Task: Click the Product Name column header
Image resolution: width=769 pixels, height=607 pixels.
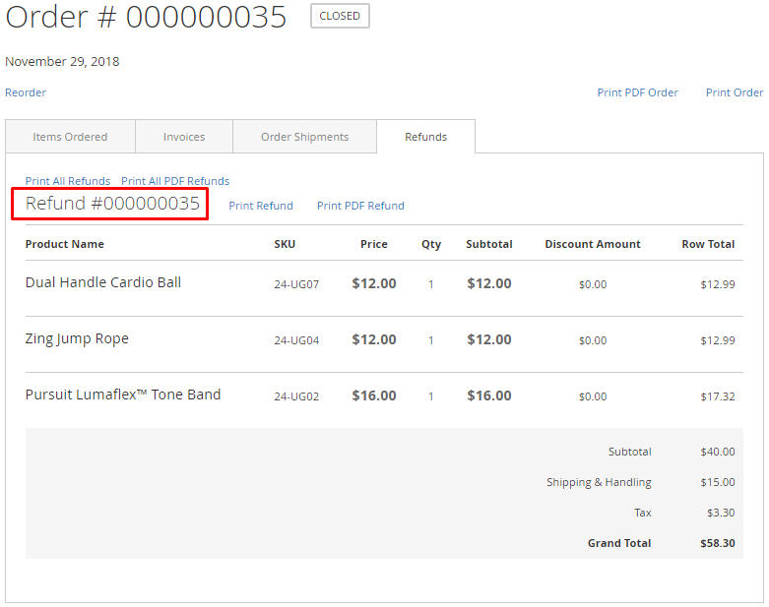Action: [x=65, y=244]
